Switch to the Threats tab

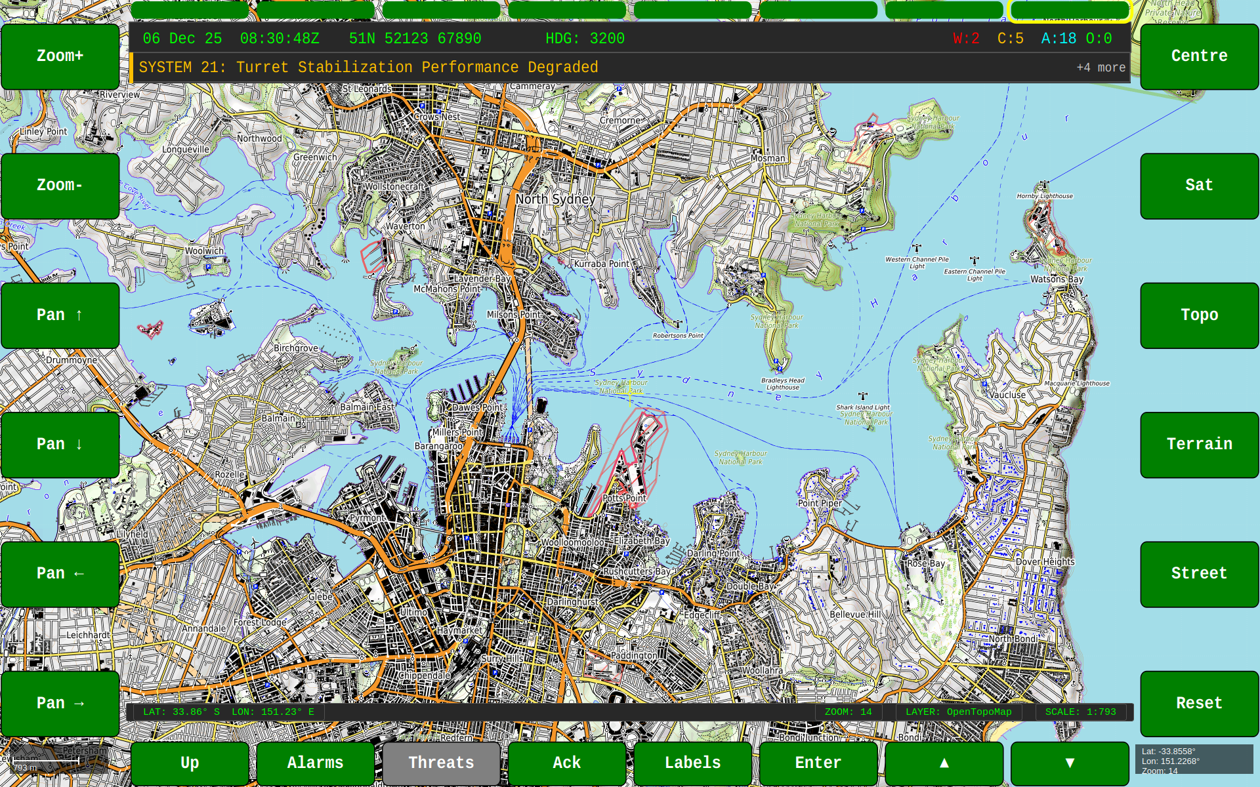[441, 763]
